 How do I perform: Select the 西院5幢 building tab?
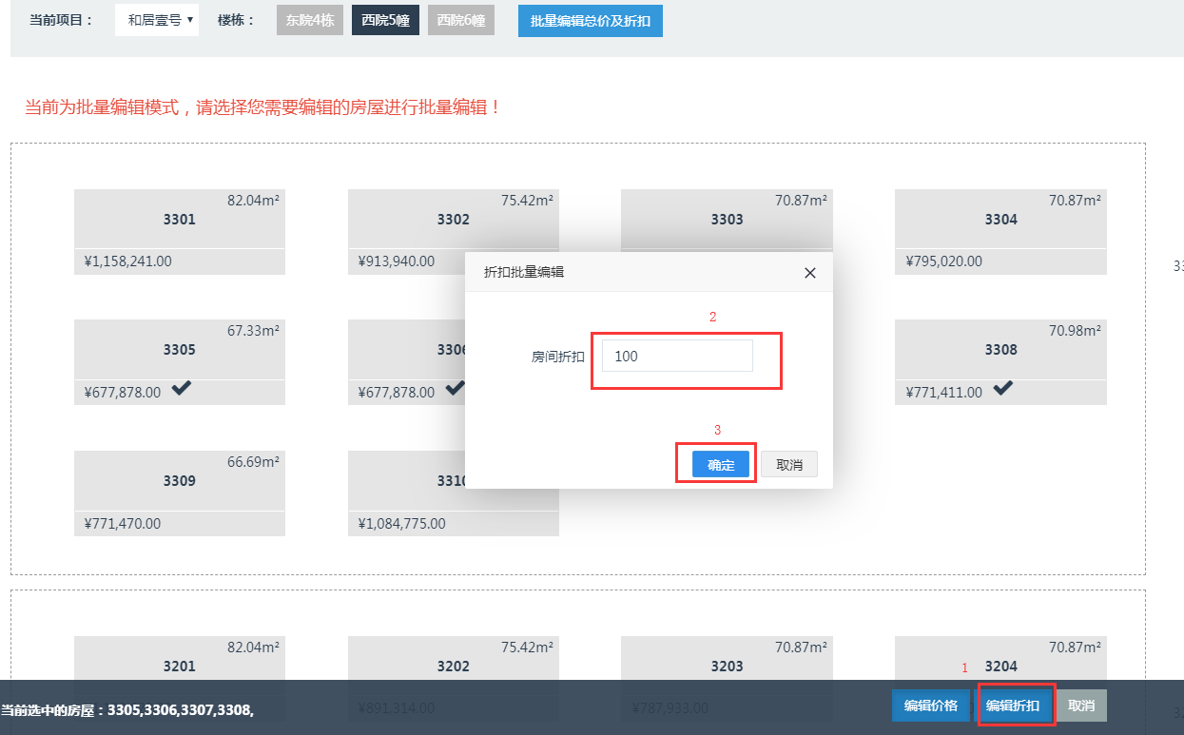point(385,20)
